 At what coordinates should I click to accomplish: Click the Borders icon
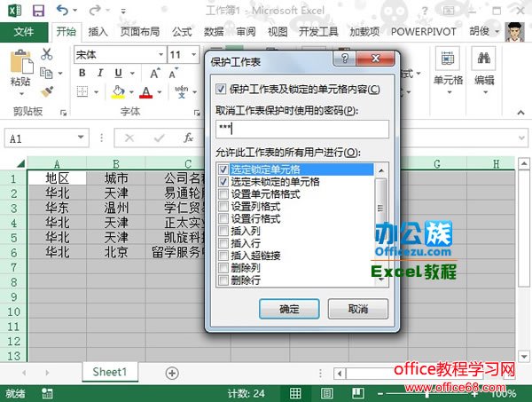coord(82,91)
